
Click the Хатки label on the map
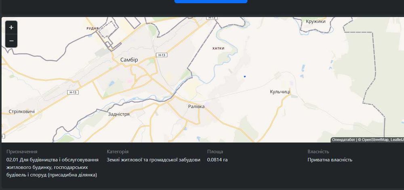218,48
